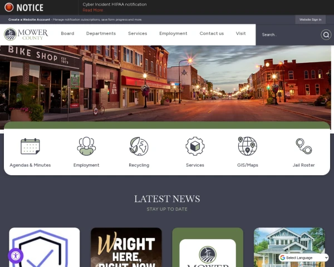The width and height of the screenshot is (334, 267).
Task: Expand the Departments menu
Action: [x=101, y=33]
